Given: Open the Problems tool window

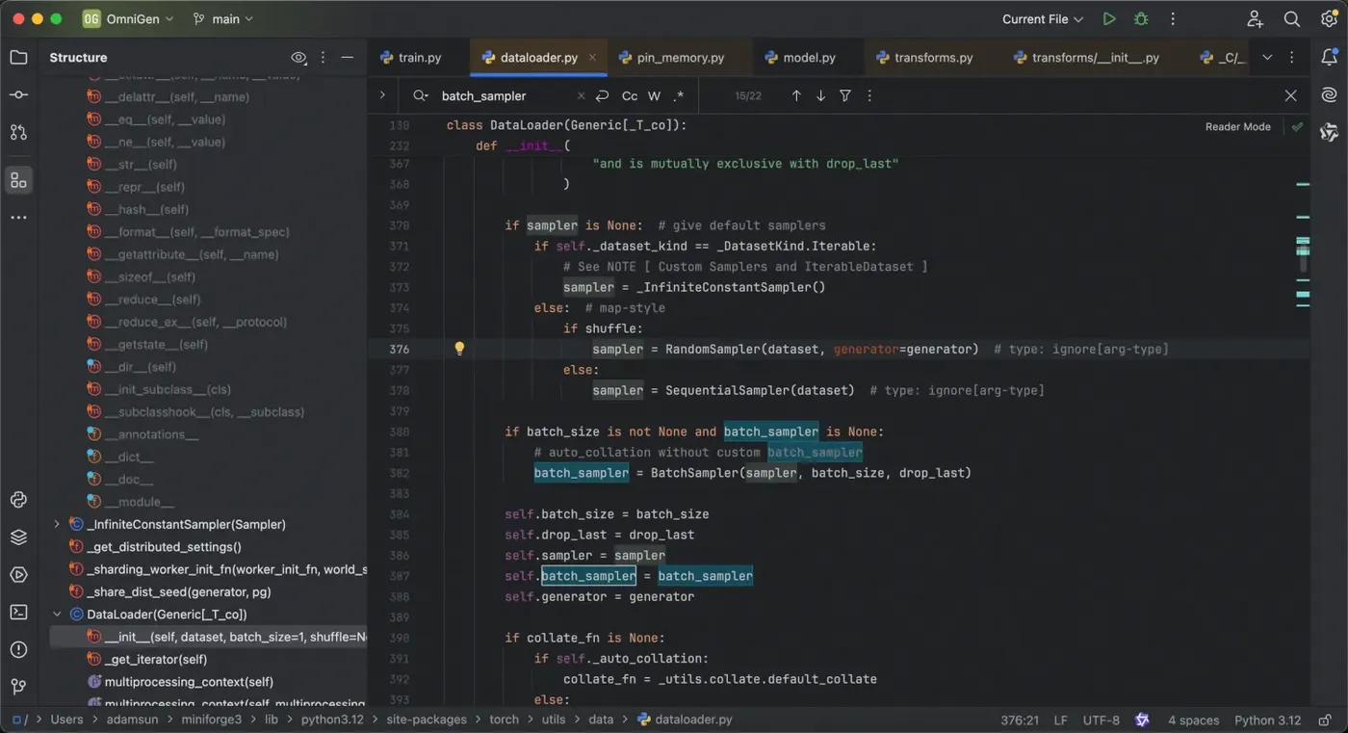Looking at the screenshot, I should pyautogui.click(x=18, y=649).
